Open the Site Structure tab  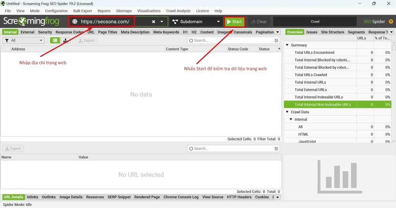click(332, 32)
